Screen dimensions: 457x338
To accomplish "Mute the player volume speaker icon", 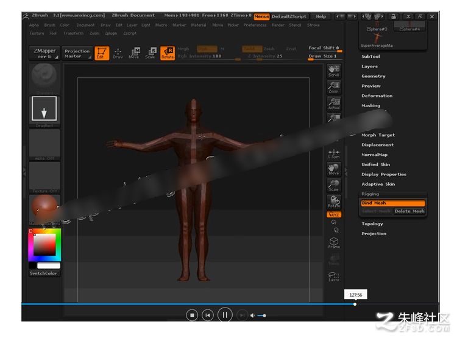I will click(252, 315).
